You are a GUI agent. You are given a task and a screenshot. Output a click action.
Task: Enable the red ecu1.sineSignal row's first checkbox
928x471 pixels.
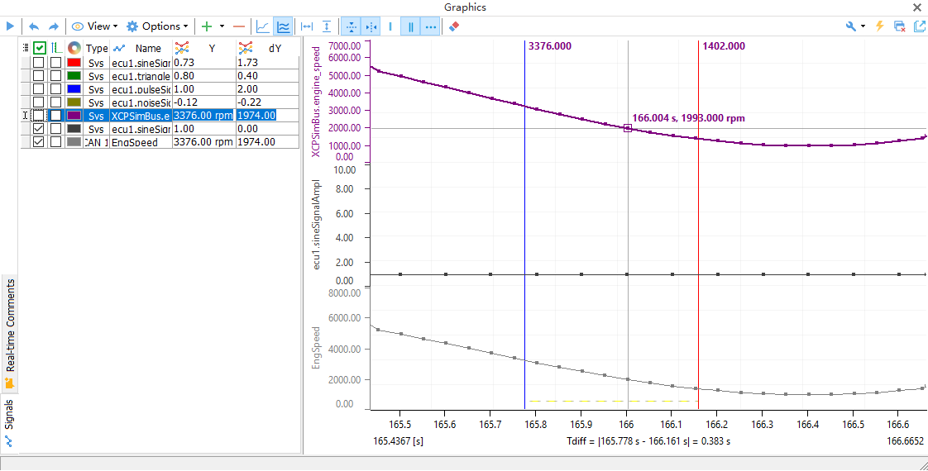coord(38,63)
